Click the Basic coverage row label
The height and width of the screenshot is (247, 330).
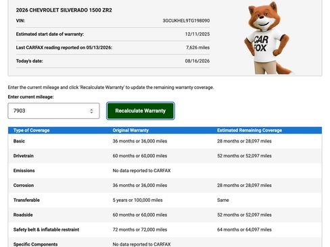[19, 141]
